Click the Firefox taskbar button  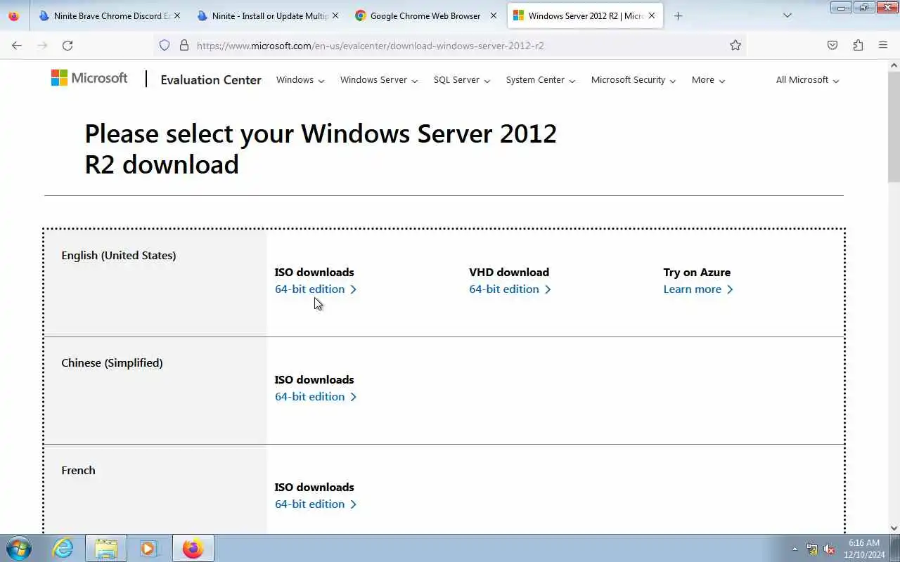tap(193, 548)
